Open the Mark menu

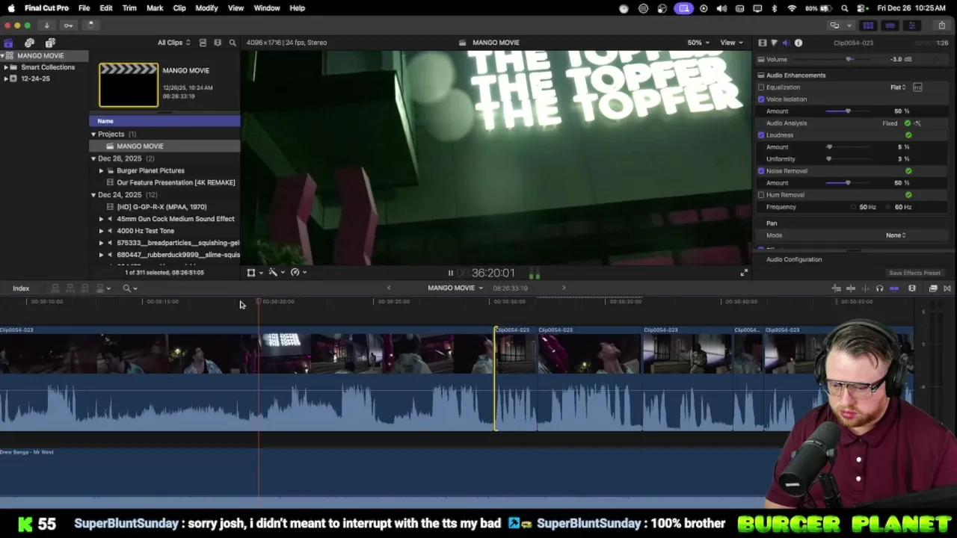click(x=155, y=8)
